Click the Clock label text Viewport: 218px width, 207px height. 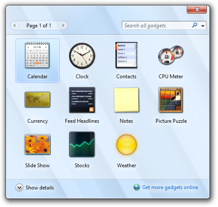pos(82,77)
